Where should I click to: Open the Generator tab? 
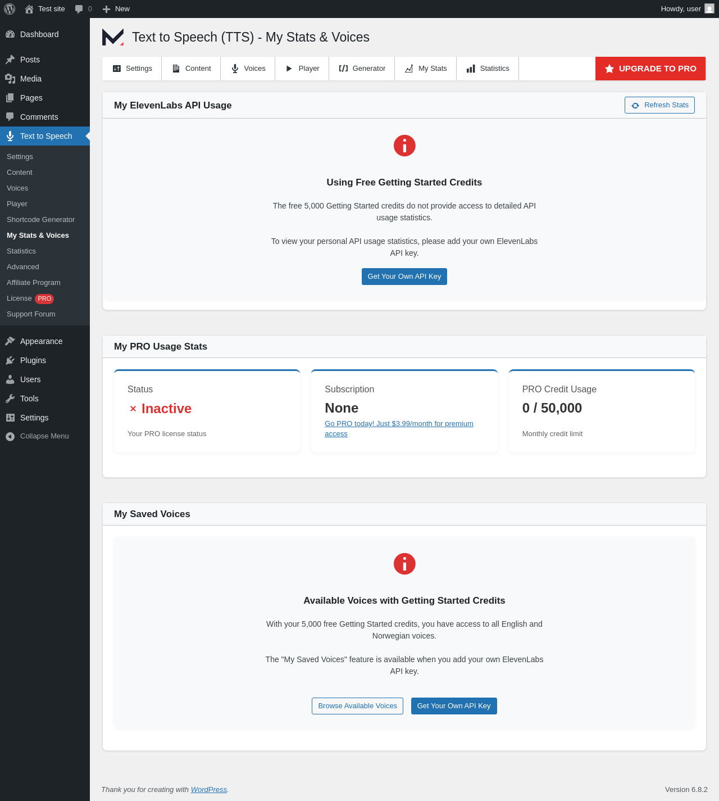click(362, 69)
